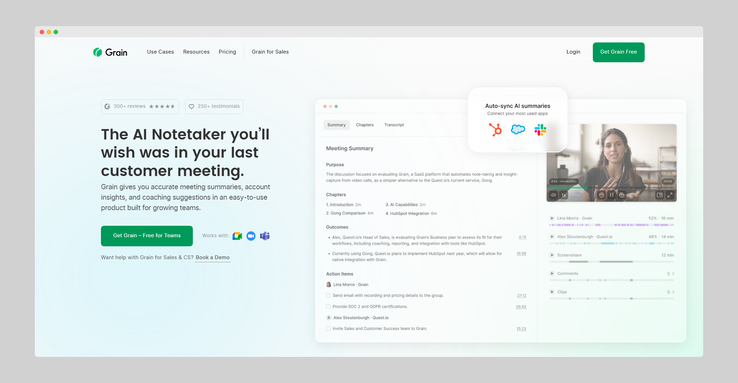Select chapter 3. AI Capabilities
Image resolution: width=738 pixels, height=383 pixels.
[406, 205]
